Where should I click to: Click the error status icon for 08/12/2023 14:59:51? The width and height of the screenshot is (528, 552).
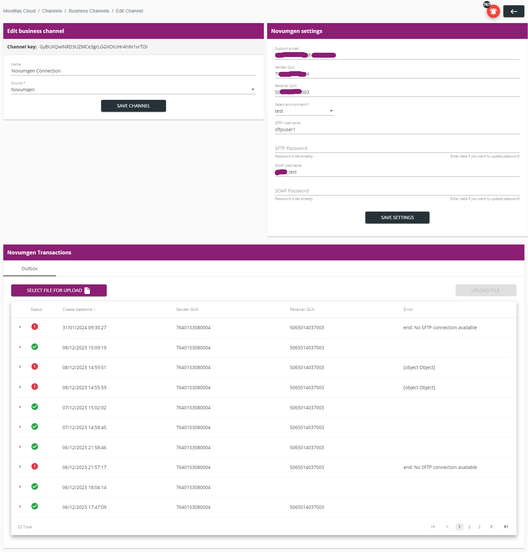[35, 366]
